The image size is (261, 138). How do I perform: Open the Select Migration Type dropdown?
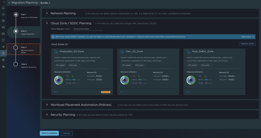(87, 29)
